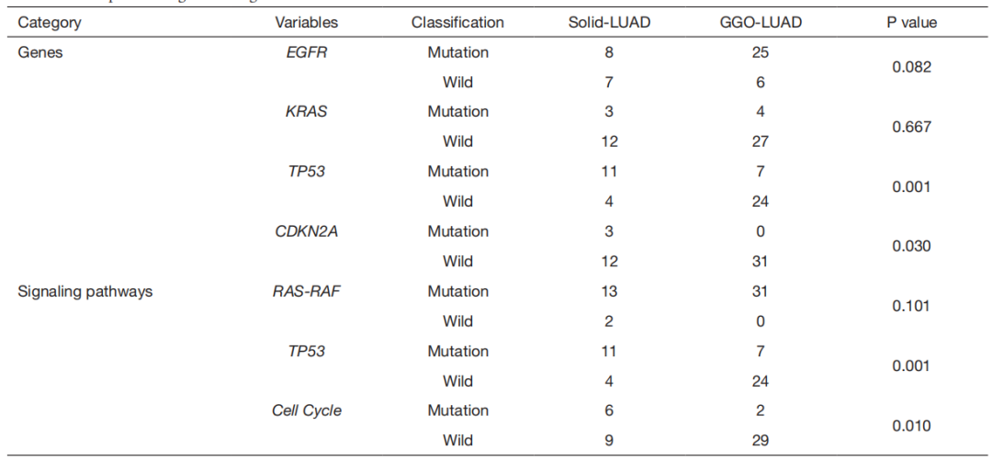
Task: Click the 0.082 P value for EGFR
Action: 911,67
